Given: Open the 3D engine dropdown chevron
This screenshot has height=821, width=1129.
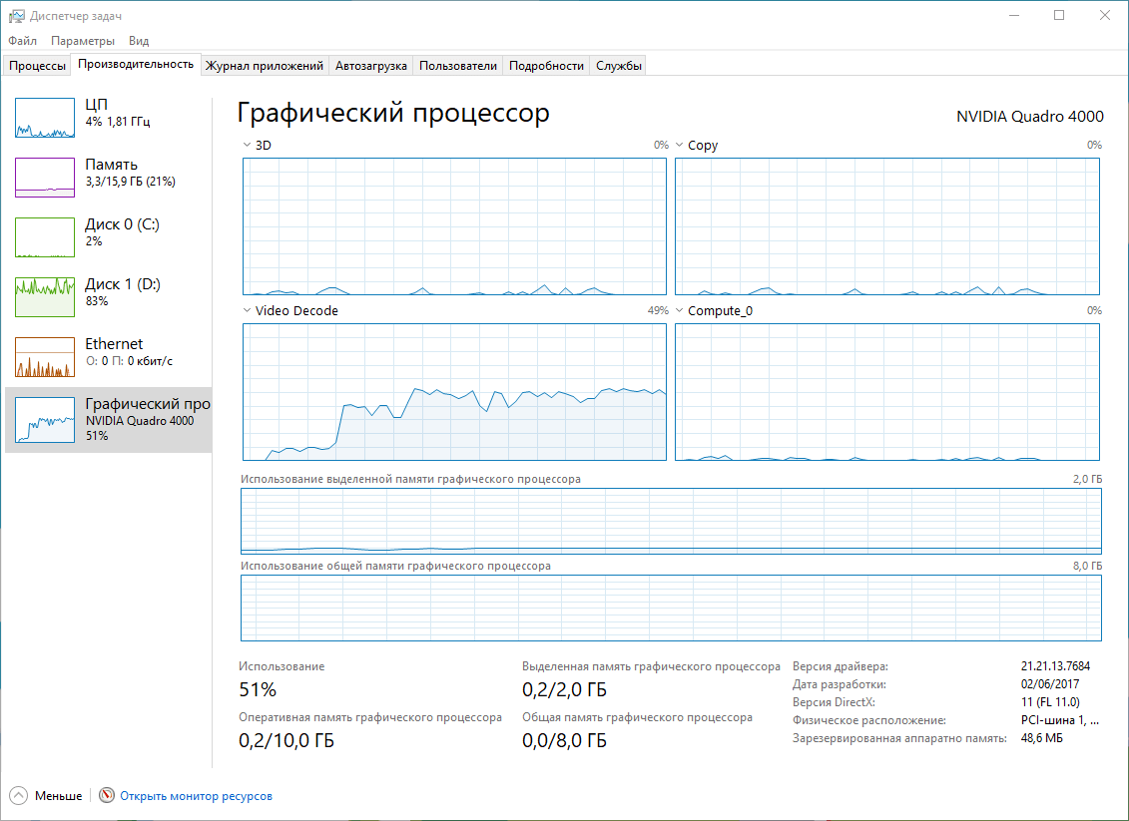Looking at the screenshot, I should (246, 145).
